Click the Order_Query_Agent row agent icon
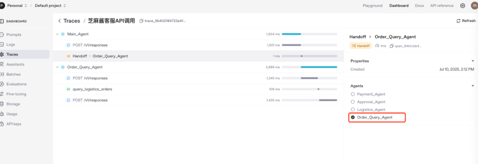Image resolution: width=478 pixels, height=164 pixels. point(63,67)
